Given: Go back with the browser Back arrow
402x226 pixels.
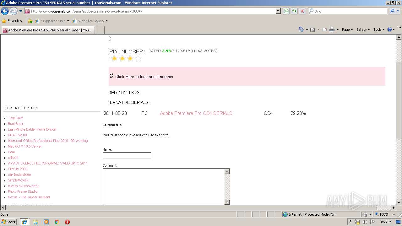Looking at the screenshot, I should (5, 11).
